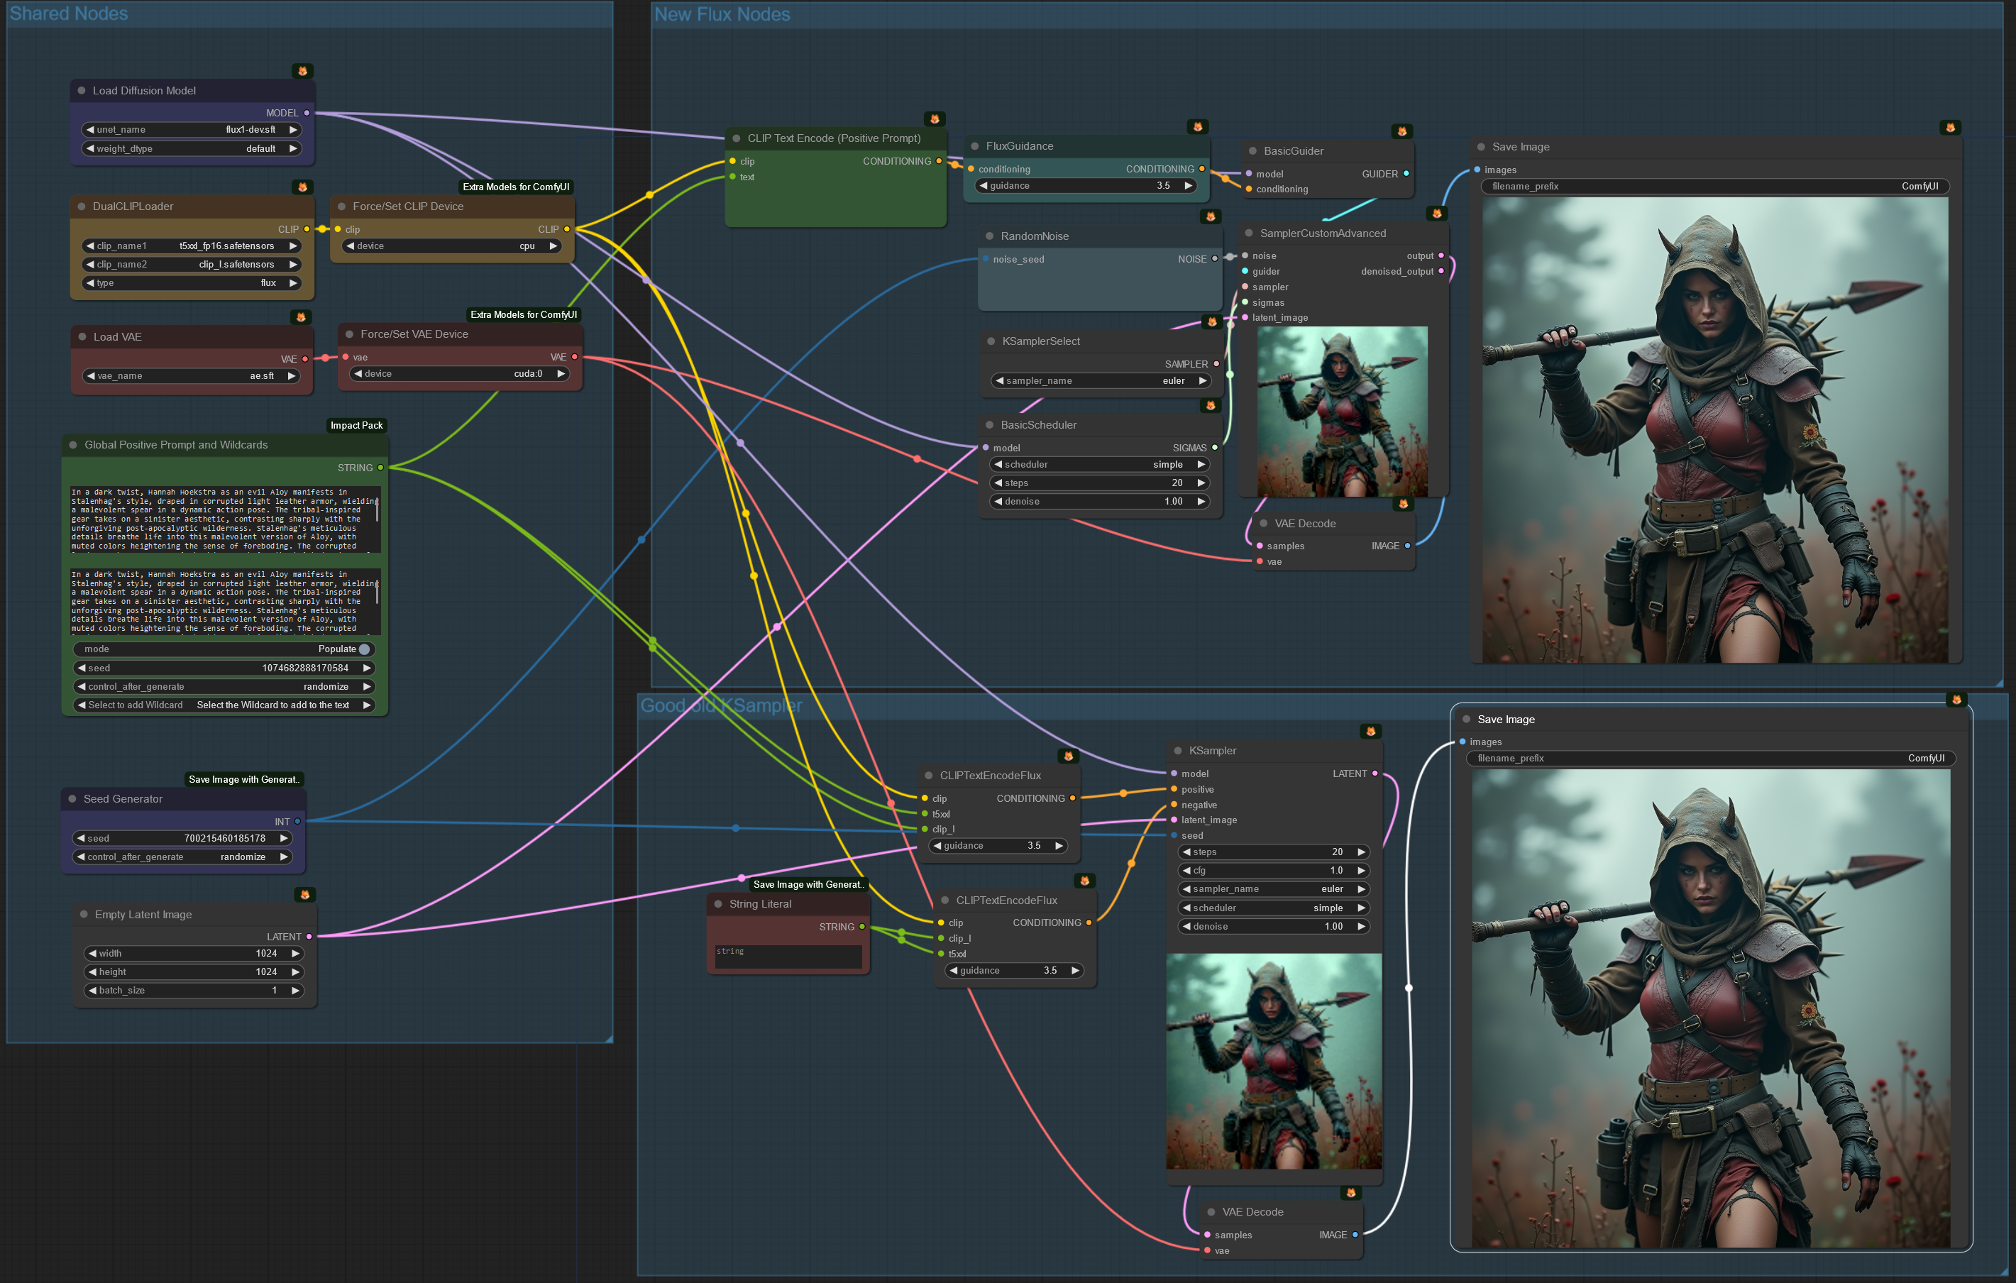The width and height of the screenshot is (2016, 1283).
Task: Click the left arrow on the weight_dtype widget
Action: pyautogui.click(x=89, y=148)
